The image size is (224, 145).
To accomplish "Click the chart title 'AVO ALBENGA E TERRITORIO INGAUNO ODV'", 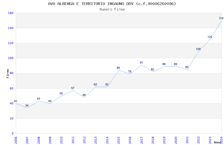I will [x=91, y=4].
